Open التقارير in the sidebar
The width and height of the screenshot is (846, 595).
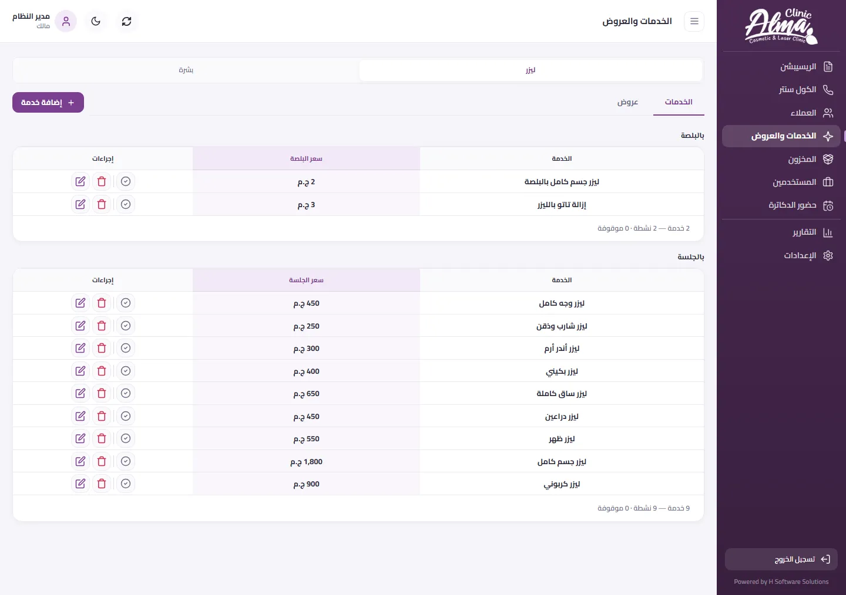(x=781, y=232)
